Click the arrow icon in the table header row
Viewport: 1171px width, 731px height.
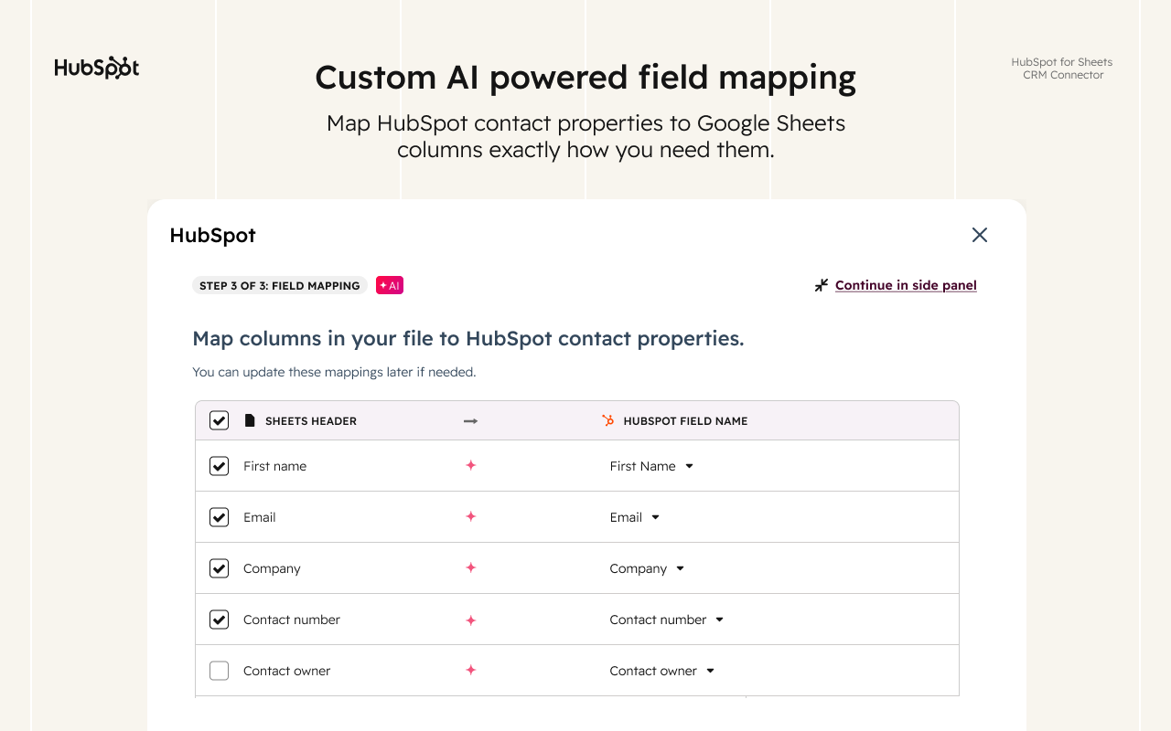(470, 421)
